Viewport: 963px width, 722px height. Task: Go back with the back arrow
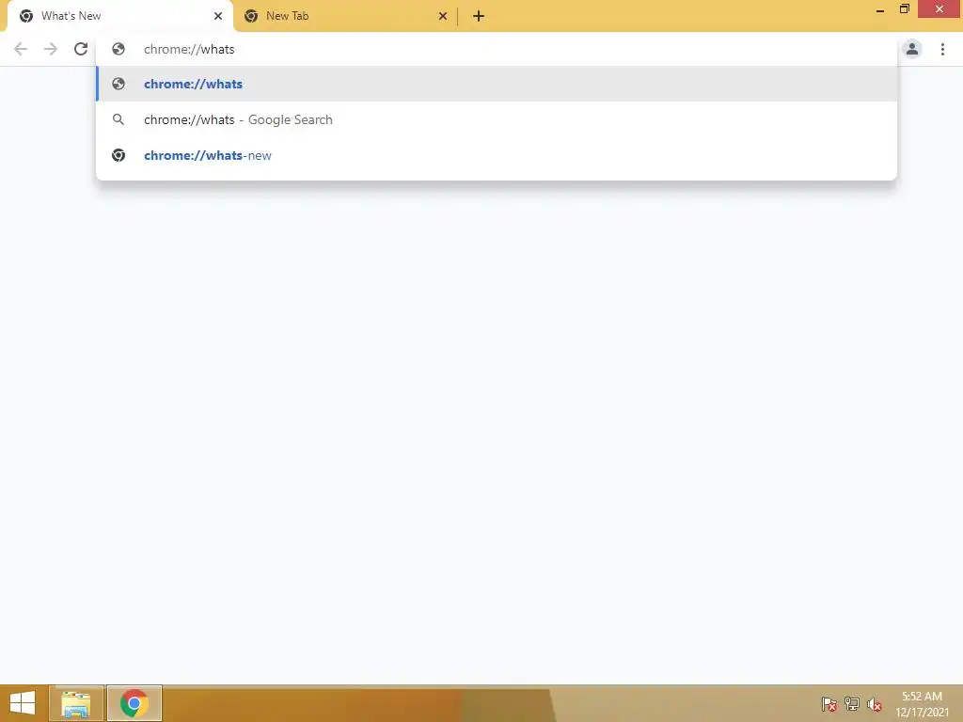[x=21, y=49]
